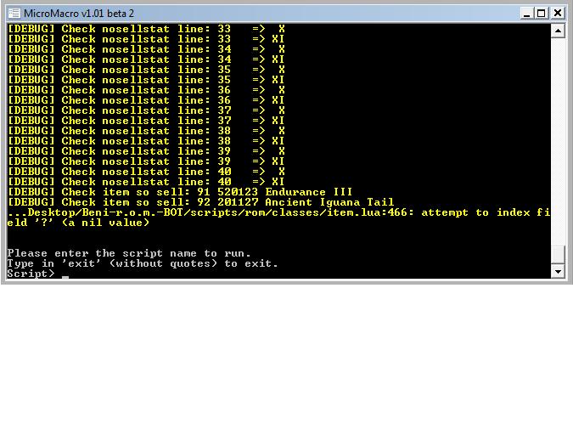
Task: Select the 'Ancient Iguana Tail' debug line
Action: (200, 202)
